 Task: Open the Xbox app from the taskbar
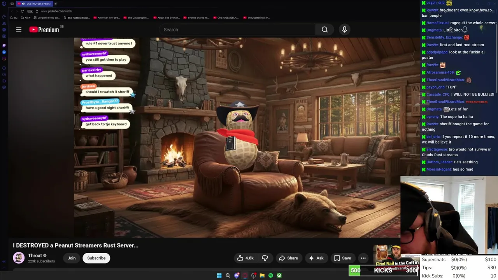pyautogui.click(x=279, y=275)
